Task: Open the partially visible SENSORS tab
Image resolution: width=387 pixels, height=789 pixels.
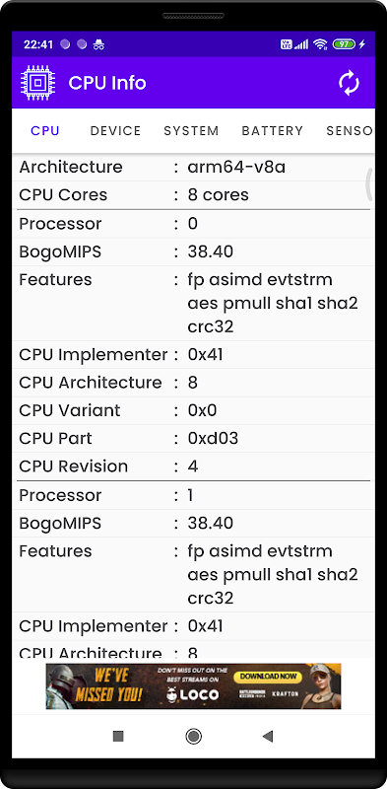Action: (350, 131)
